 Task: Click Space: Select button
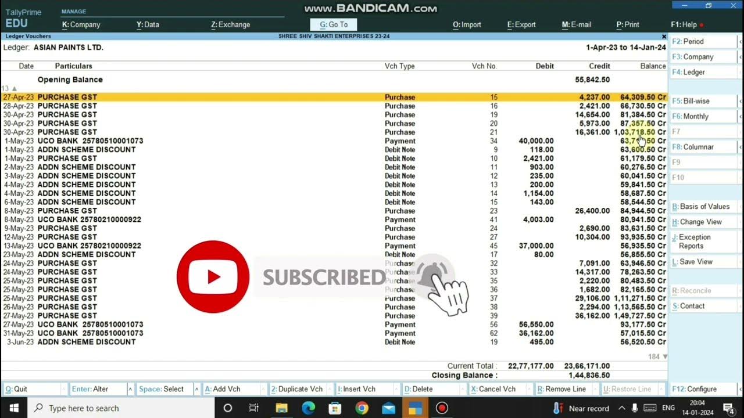164,389
